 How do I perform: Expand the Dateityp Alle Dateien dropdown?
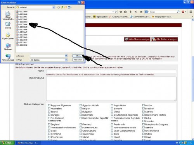pyautogui.click(x=66, y=60)
